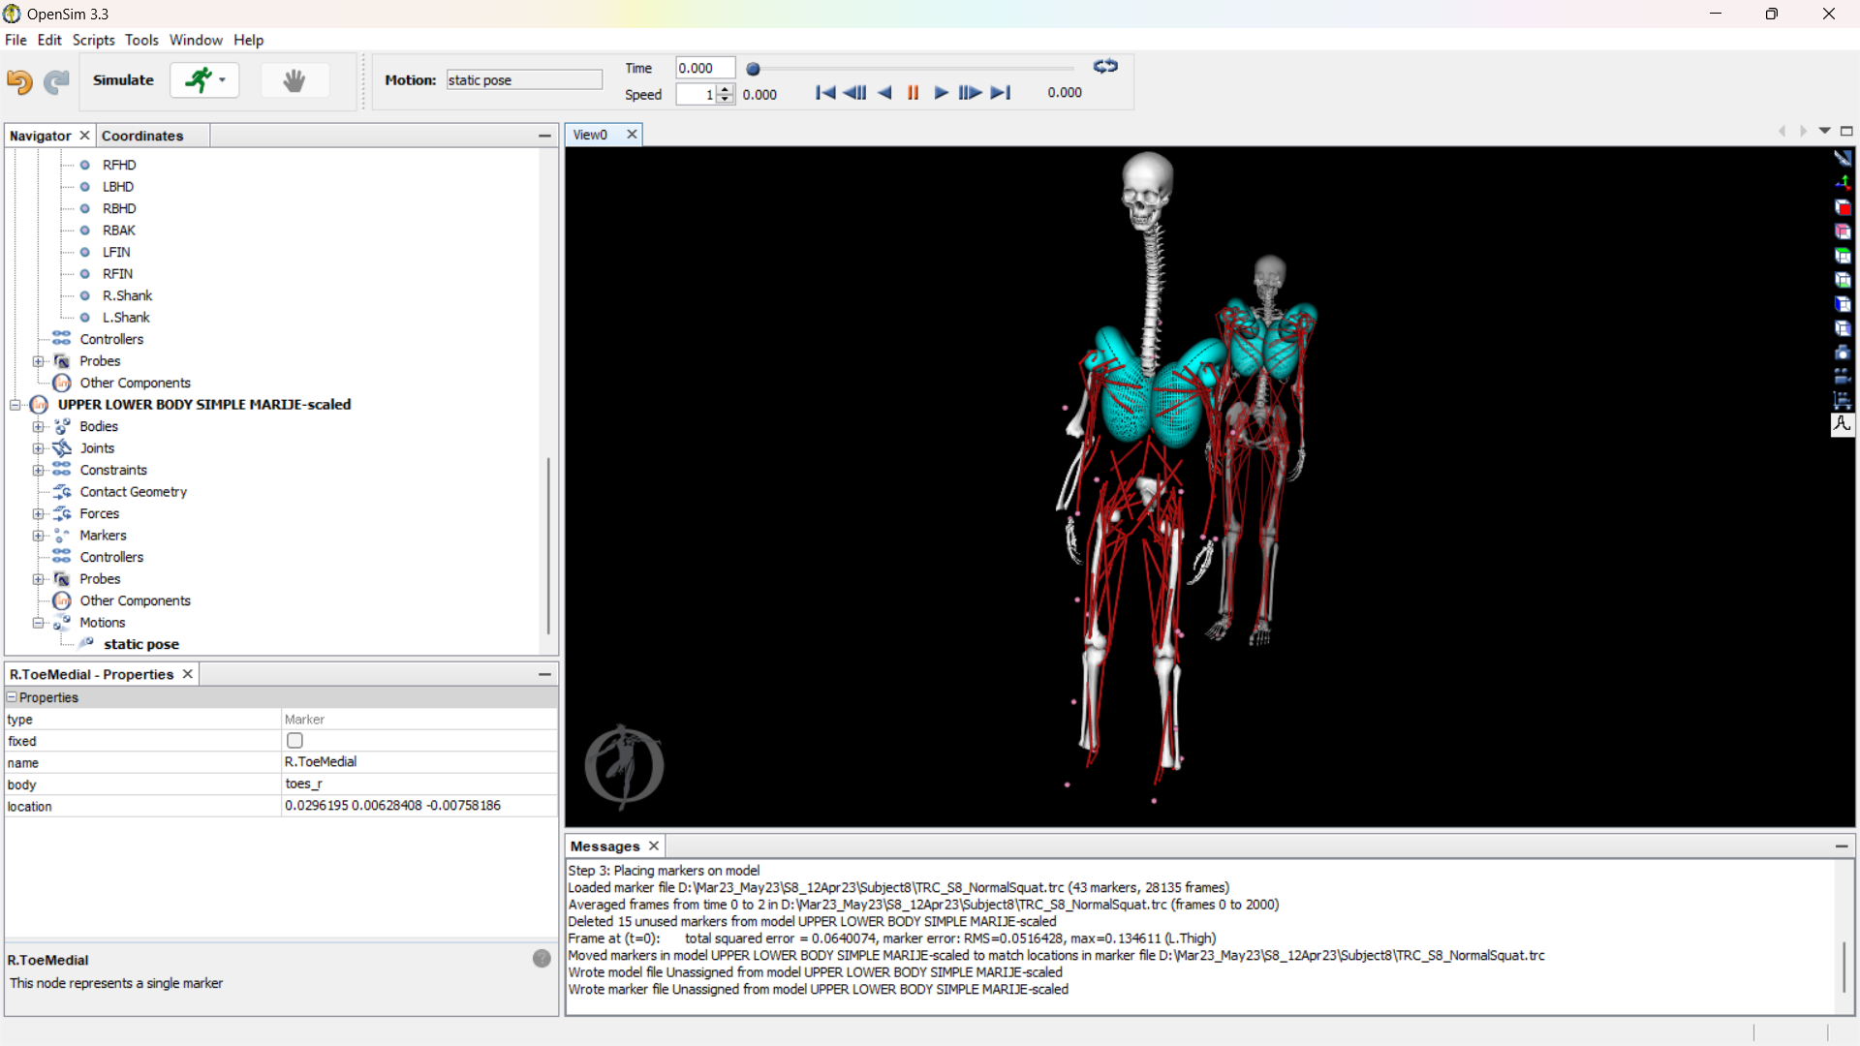Increase the Speed spinner value
The width and height of the screenshot is (1860, 1046).
click(726, 89)
